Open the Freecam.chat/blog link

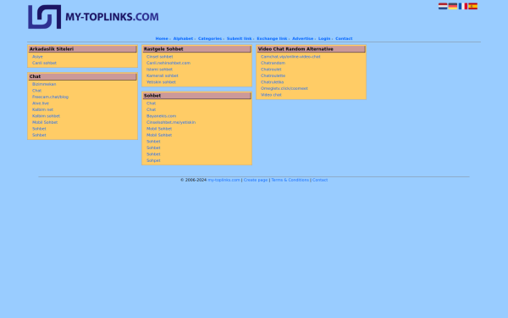[50, 97]
